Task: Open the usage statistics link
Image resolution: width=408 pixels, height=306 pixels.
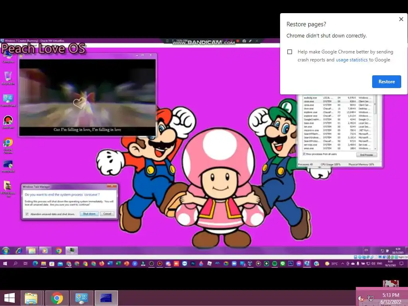Action: [x=351, y=60]
